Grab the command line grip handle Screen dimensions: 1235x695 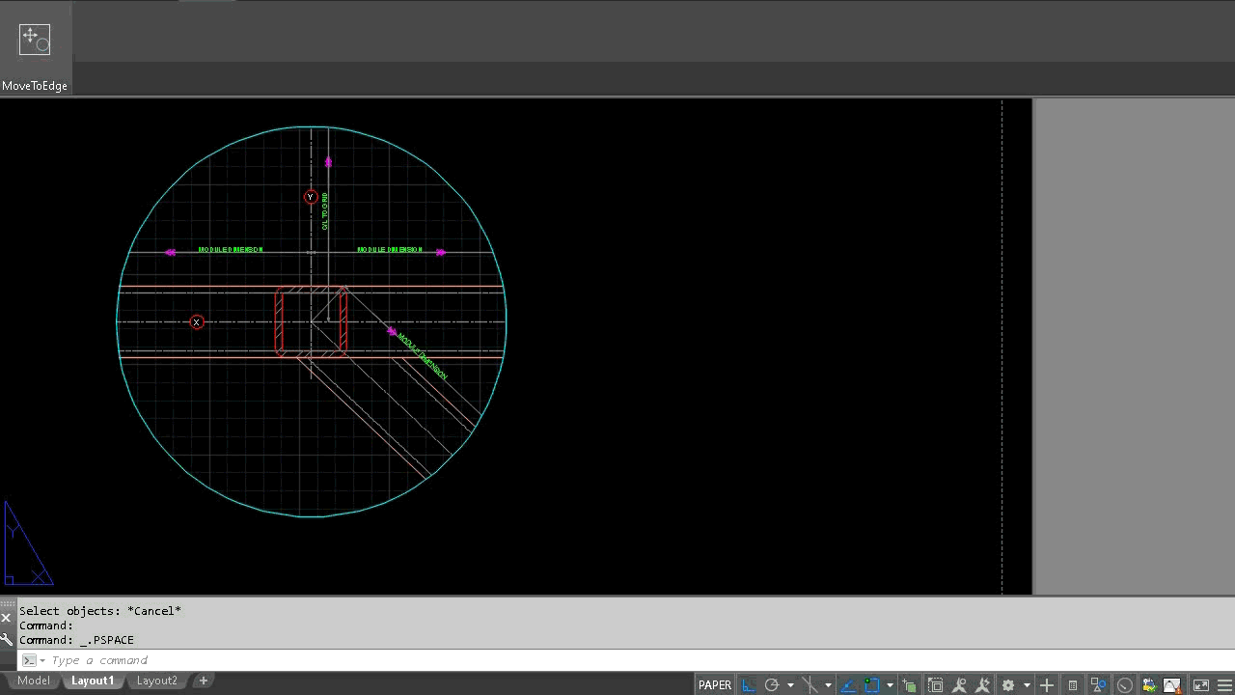pos(6,604)
